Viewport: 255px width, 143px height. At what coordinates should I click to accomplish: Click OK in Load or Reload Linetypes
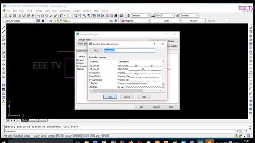click(x=110, y=97)
